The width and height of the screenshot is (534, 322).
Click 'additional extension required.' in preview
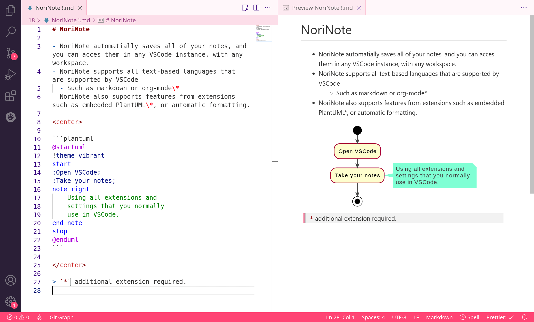pos(355,218)
